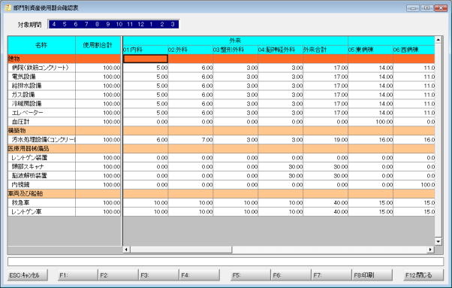This screenshot has height=288, width=452.
Task: Click 30.00 in 脳波解析装置 row under 外来合計
Action: pyautogui.click(x=325, y=176)
